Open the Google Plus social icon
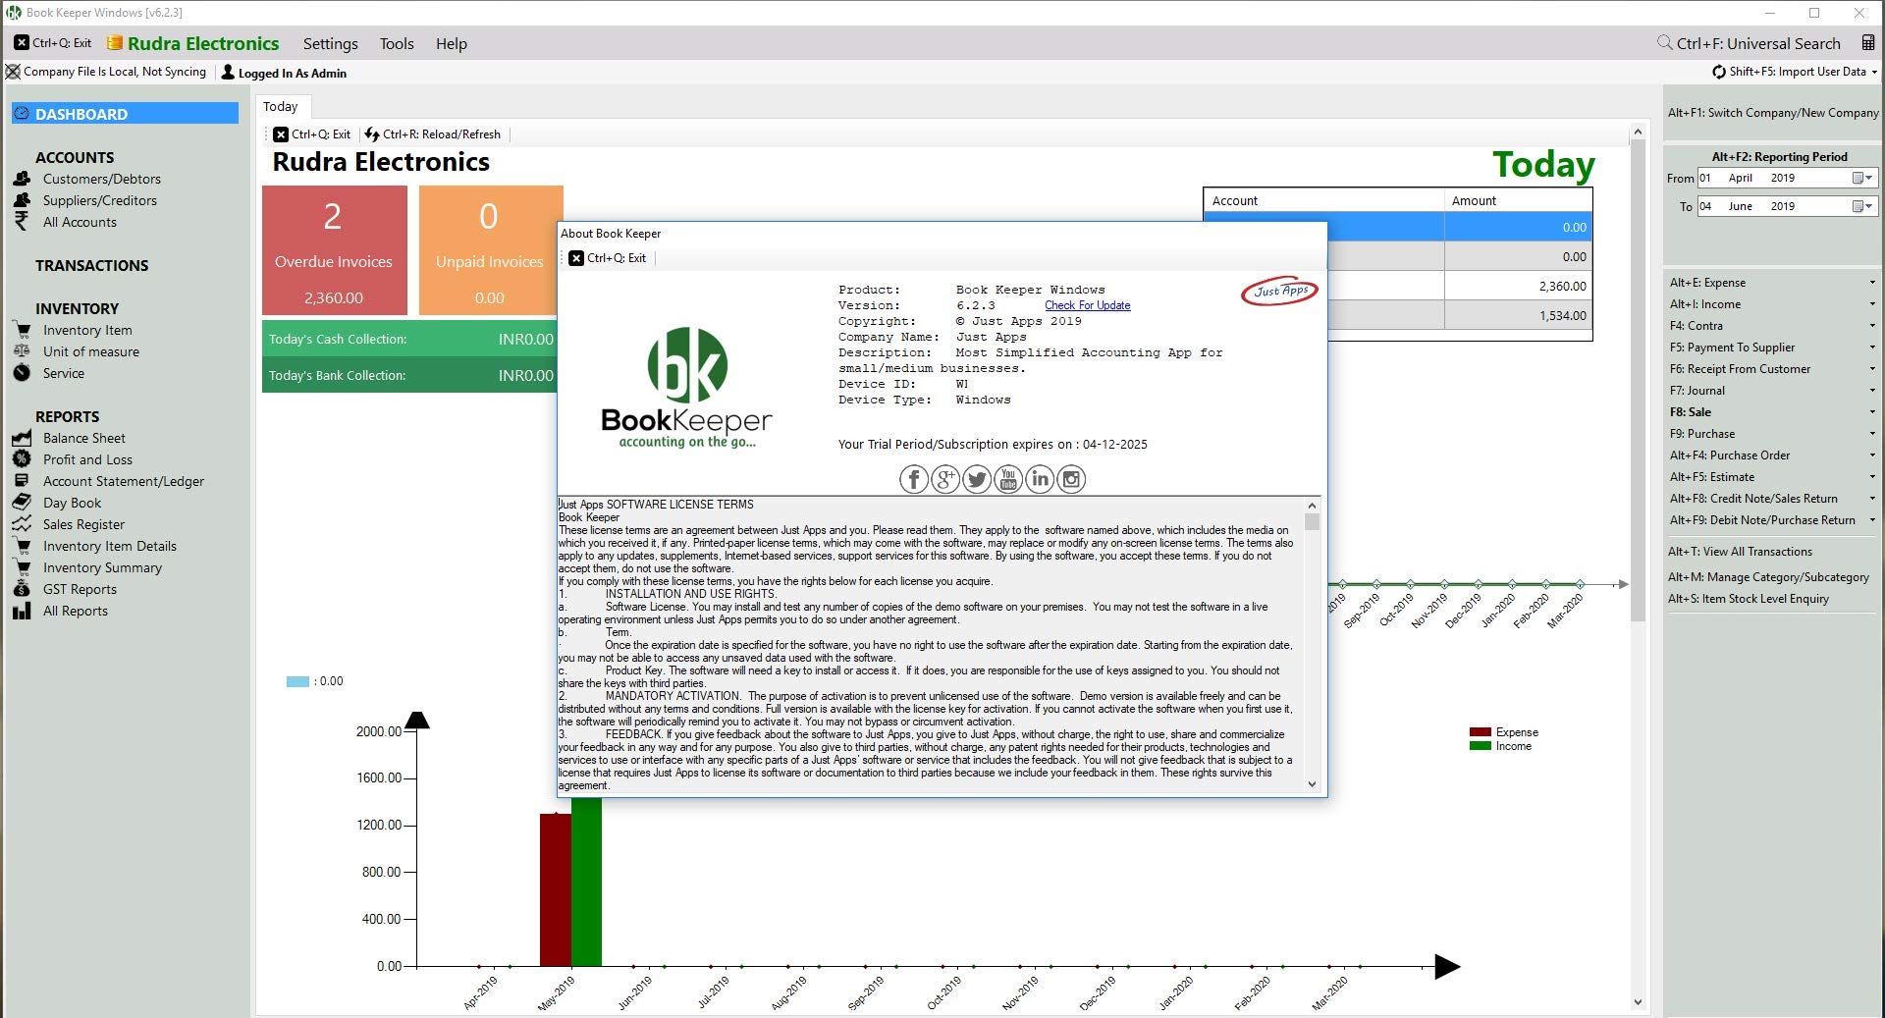Viewport: 1885px width, 1018px height. click(945, 479)
